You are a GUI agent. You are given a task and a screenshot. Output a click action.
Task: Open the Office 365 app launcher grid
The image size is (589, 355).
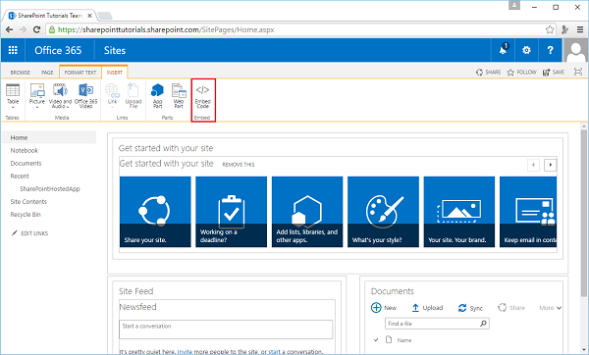(13, 50)
